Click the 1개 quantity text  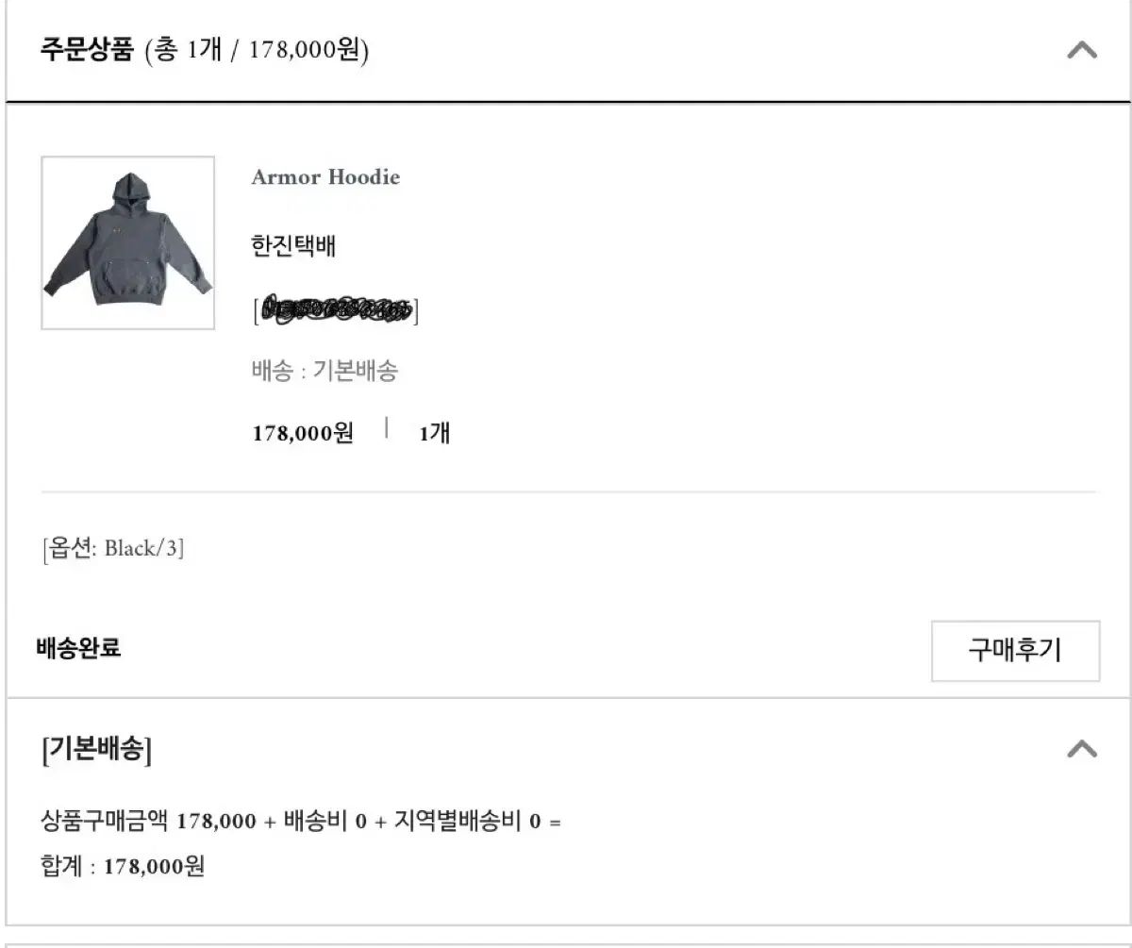(434, 433)
